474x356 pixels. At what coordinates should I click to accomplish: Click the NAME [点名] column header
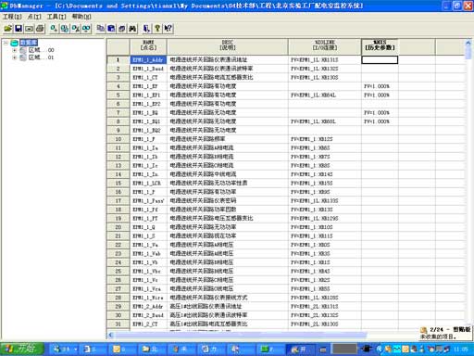(x=148, y=45)
